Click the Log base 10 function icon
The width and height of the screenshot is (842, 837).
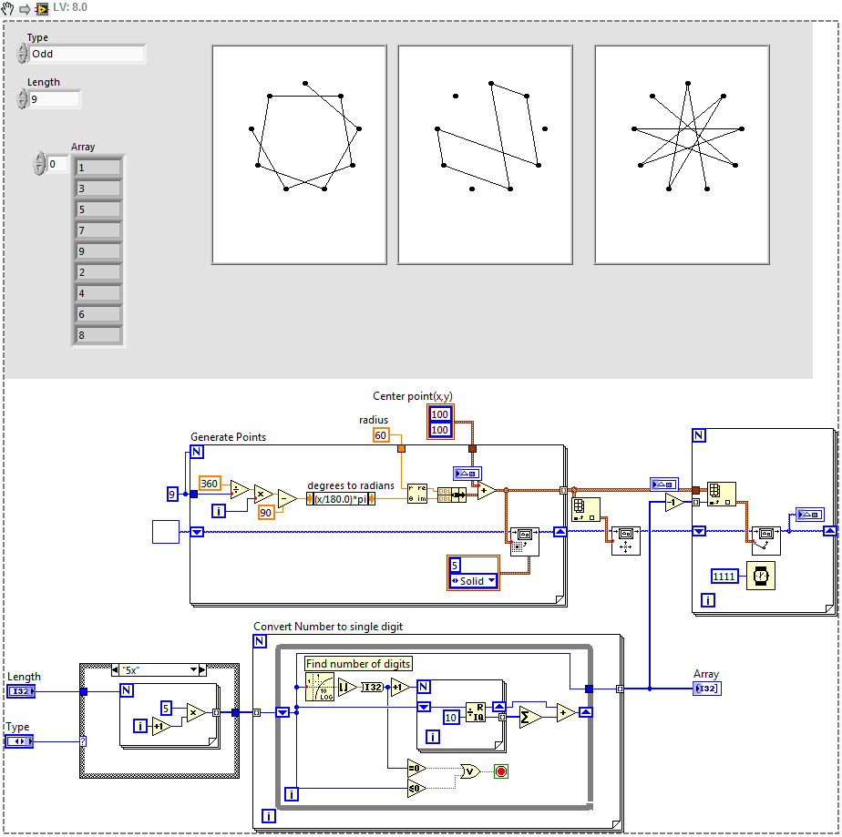[320, 687]
